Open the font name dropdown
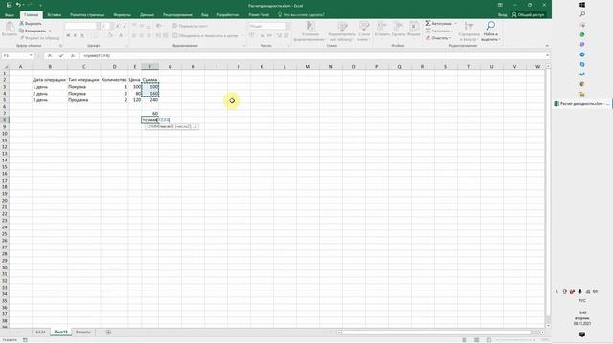 tap(98, 26)
